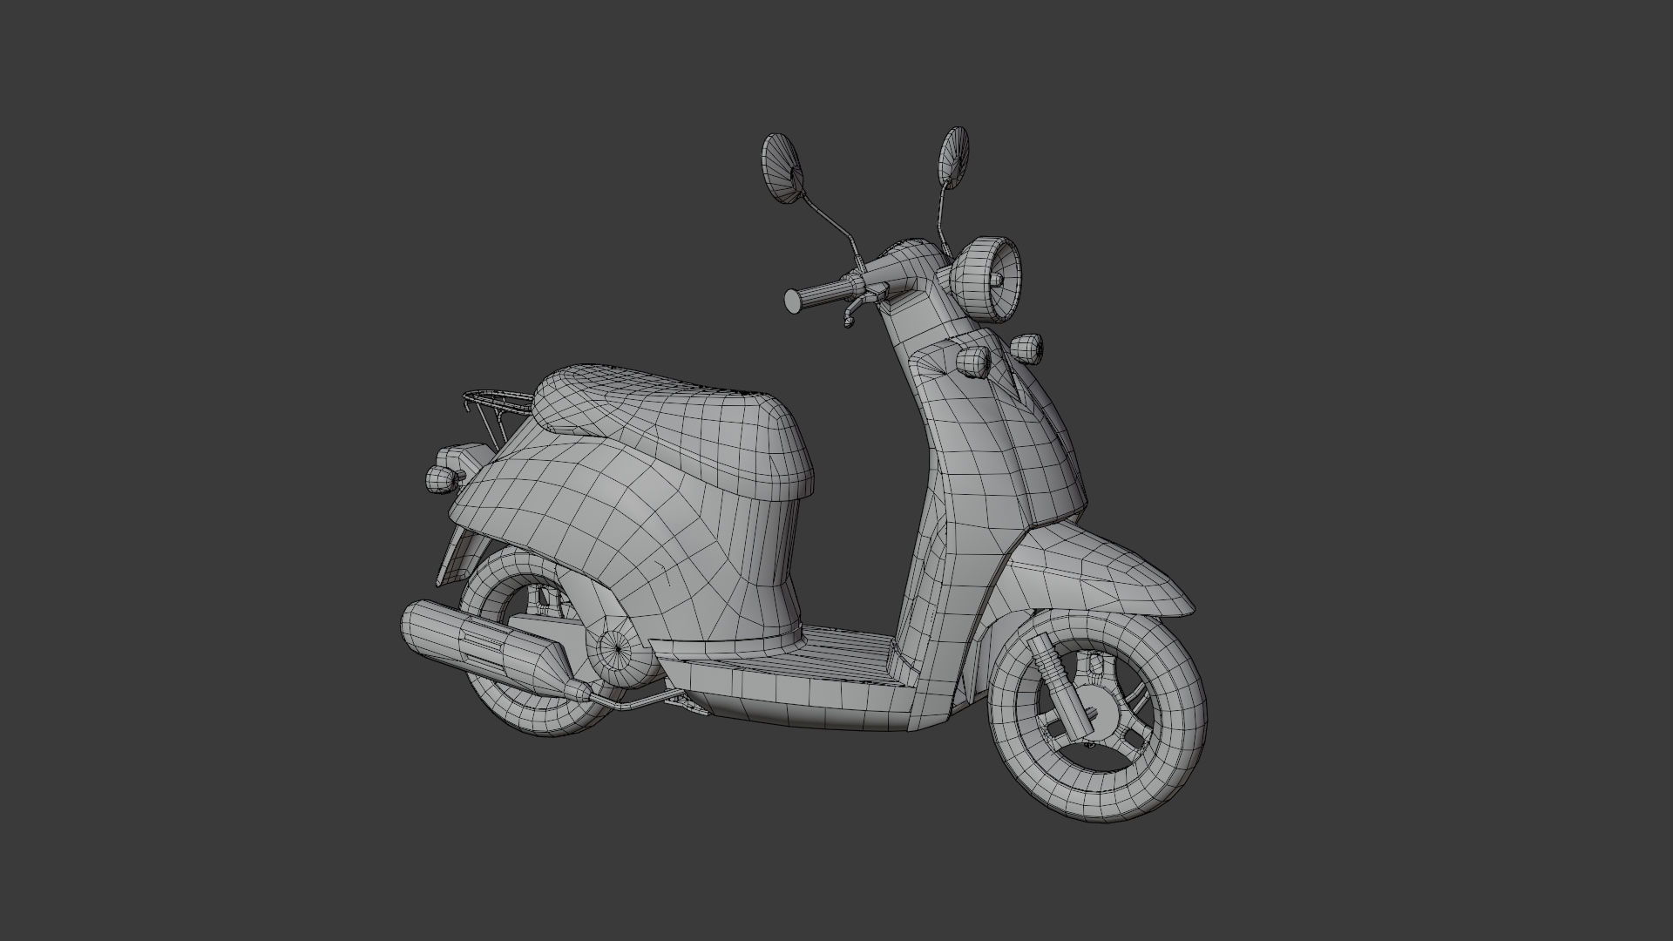Click the handlebar grip end cap

point(792,301)
